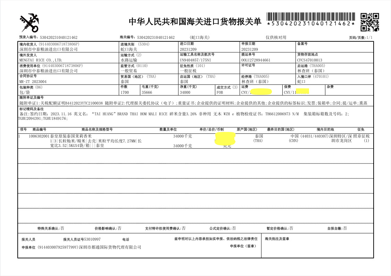This screenshot has width=391, height=276.
Task: Click the 商品编号 column header
Action: tap(39, 129)
